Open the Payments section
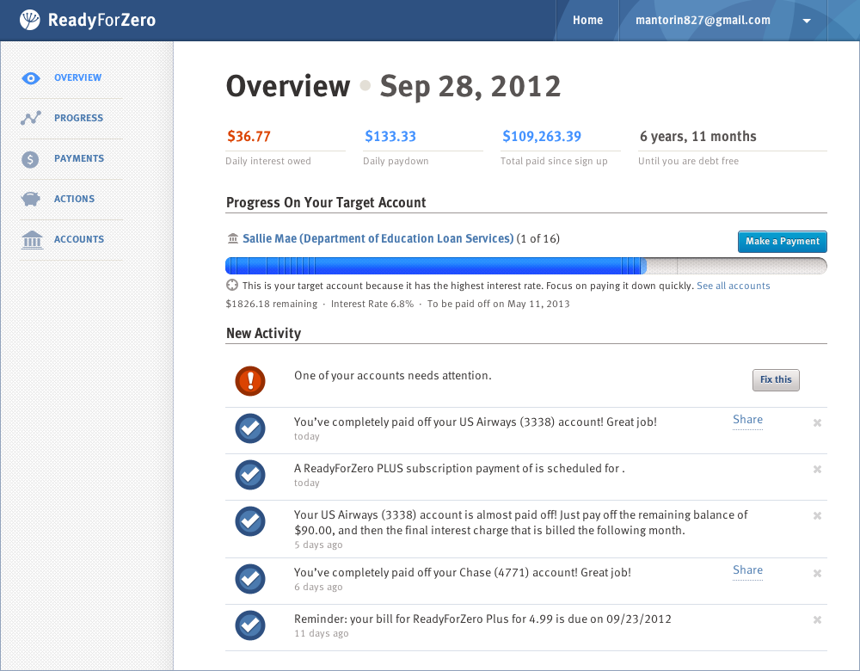This screenshot has width=860, height=671. [79, 158]
